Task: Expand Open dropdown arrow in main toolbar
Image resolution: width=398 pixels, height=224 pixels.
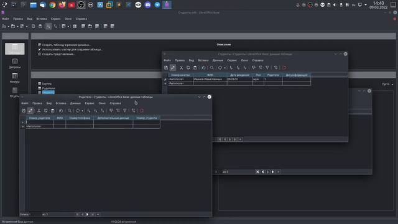Action: pos(17,26)
